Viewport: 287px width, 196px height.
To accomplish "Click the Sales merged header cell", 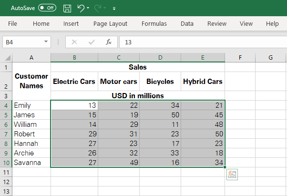I will (138, 67).
